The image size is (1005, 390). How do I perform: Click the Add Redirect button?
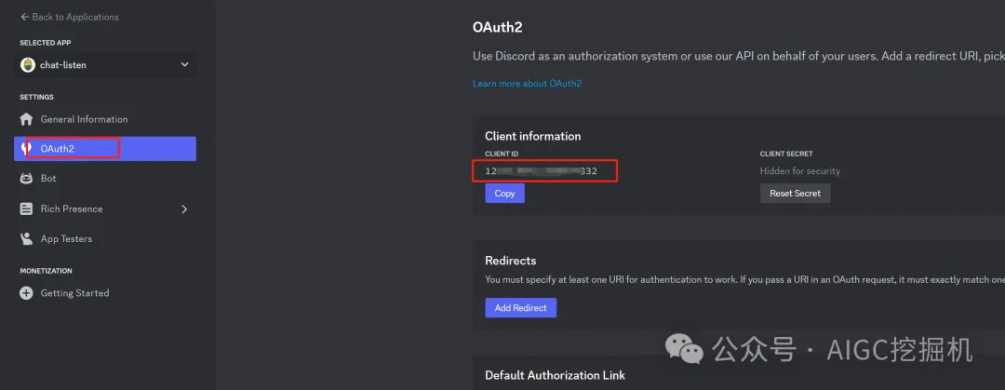(x=520, y=308)
